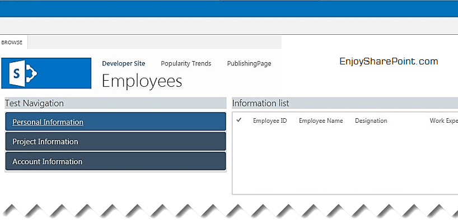The height and width of the screenshot is (223, 458).
Task: Click the SharePoint logo image
Action: pyautogui.click(x=46, y=73)
